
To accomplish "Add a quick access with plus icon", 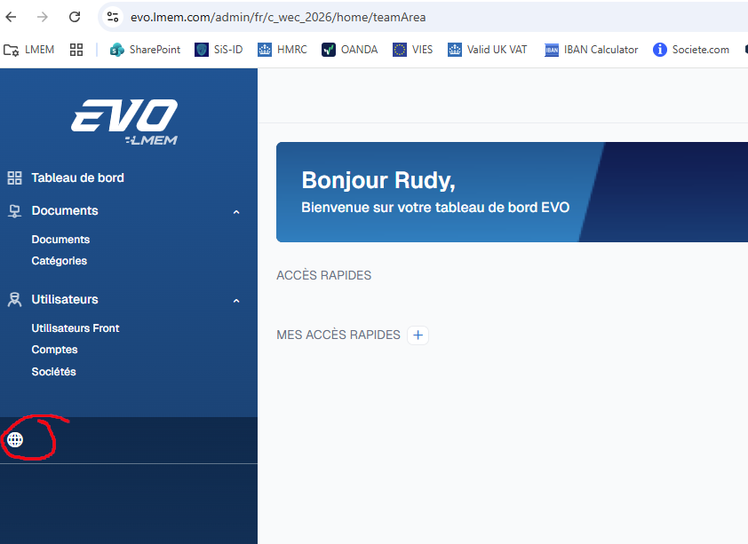I will pos(418,335).
